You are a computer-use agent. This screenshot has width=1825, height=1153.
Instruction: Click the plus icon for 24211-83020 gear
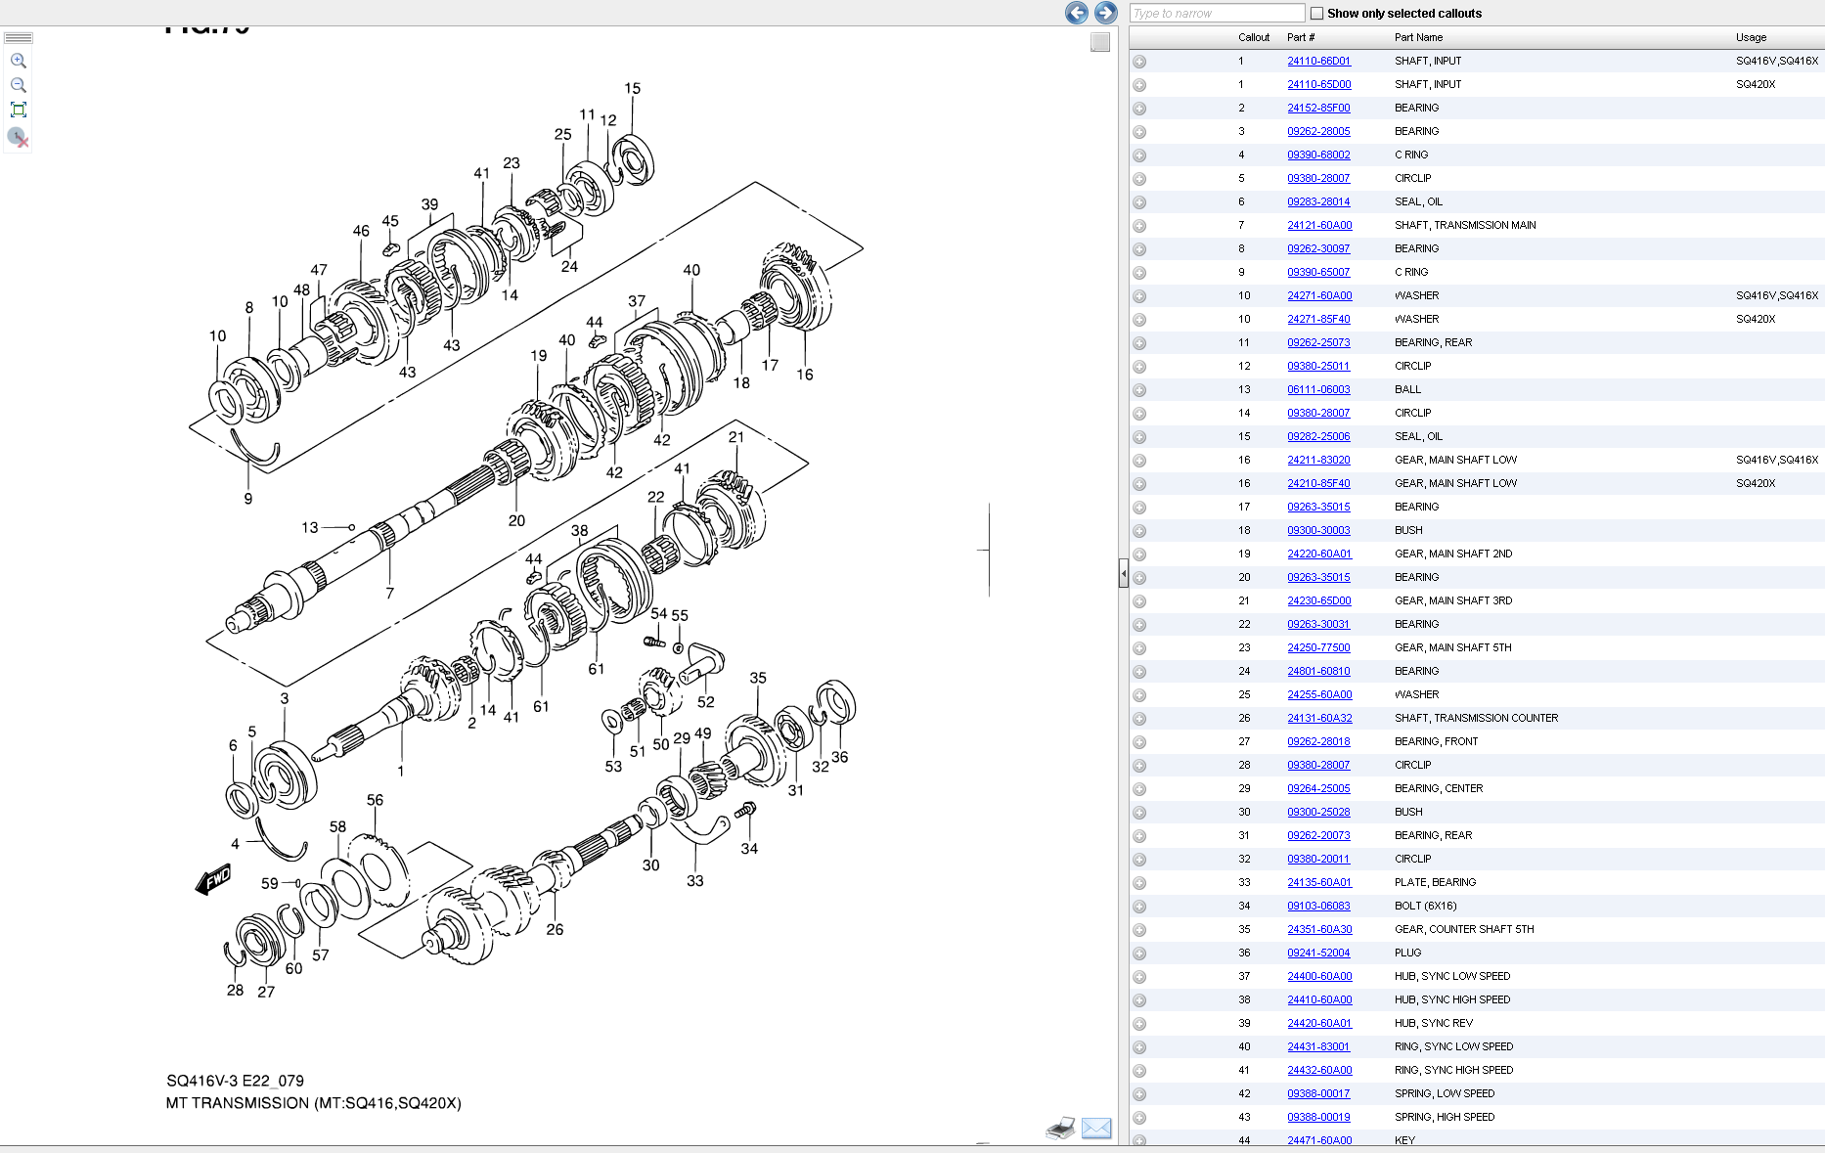click(1139, 461)
